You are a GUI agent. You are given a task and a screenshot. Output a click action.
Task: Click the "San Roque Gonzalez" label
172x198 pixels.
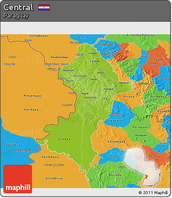pyautogui.click(x=116, y=156)
